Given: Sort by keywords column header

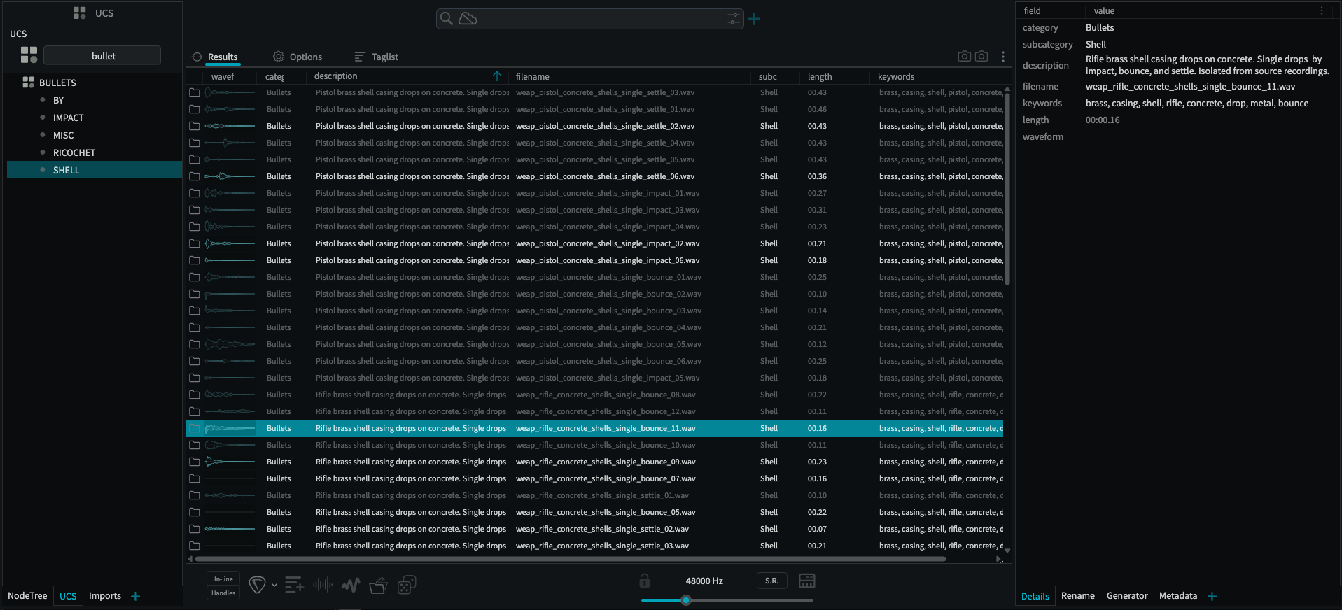Looking at the screenshot, I should click(x=896, y=76).
